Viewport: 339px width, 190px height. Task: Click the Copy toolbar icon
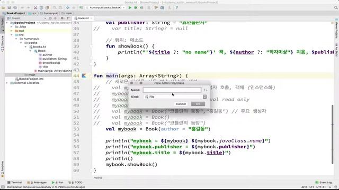pos(41,7)
